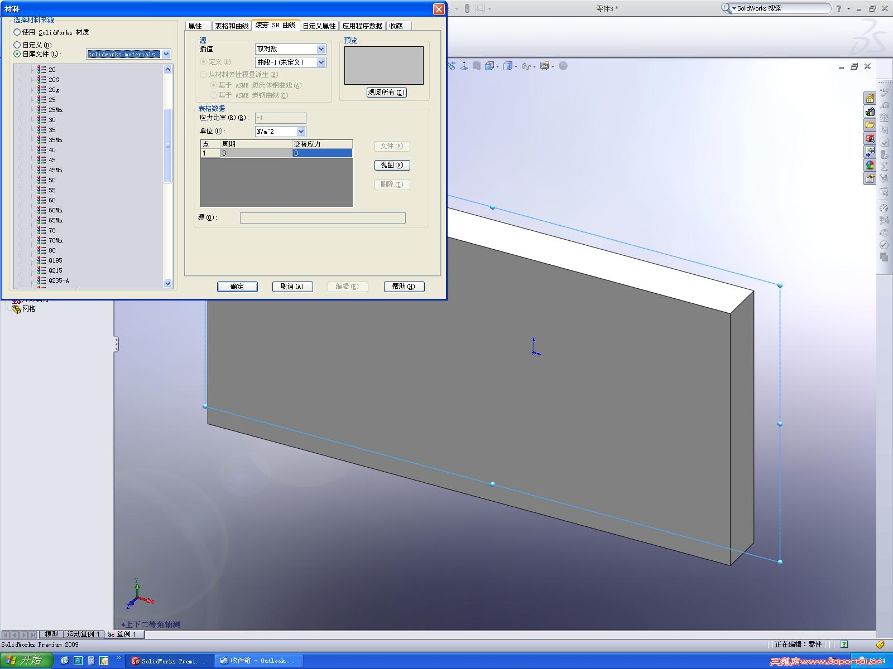Click the magnifier icon in SolidWorks search
Image resolution: width=893 pixels, height=669 pixels.
point(726,8)
